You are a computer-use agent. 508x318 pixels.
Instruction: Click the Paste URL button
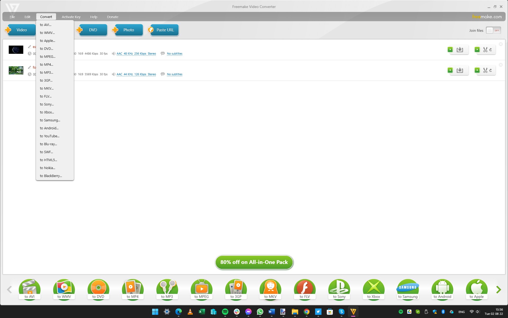tap(163, 30)
